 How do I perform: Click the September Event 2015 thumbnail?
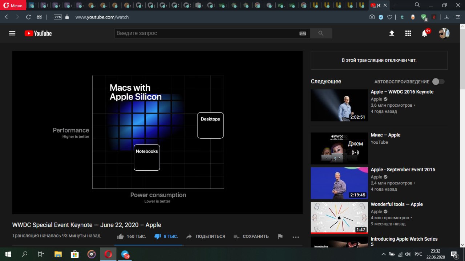[x=339, y=183]
